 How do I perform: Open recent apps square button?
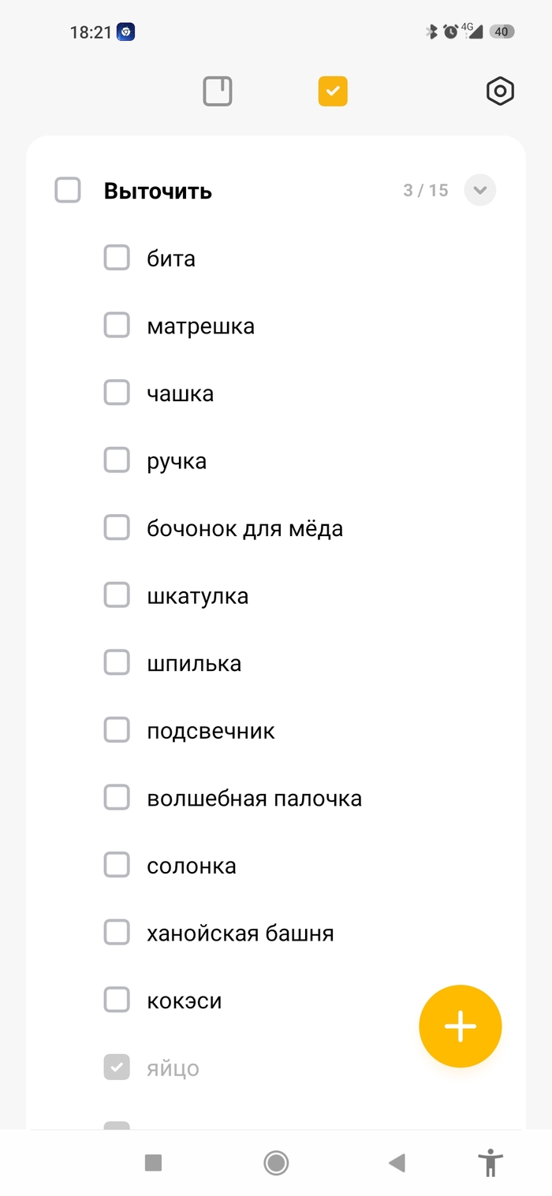153,1163
